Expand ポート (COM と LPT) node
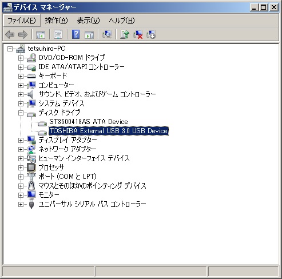This screenshot has height=279, width=282. click(21, 177)
